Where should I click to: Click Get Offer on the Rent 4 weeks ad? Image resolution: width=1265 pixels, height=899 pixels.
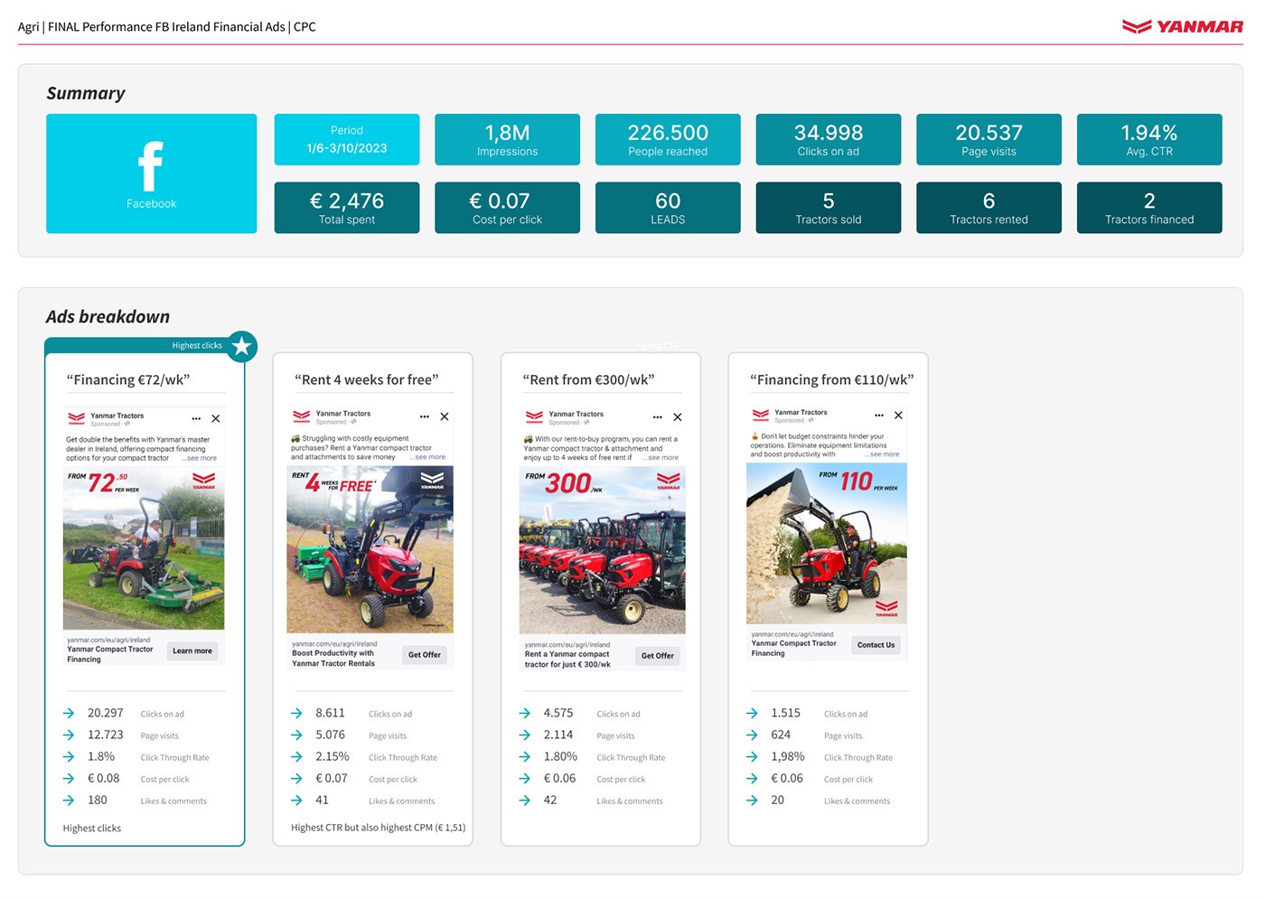pos(425,655)
